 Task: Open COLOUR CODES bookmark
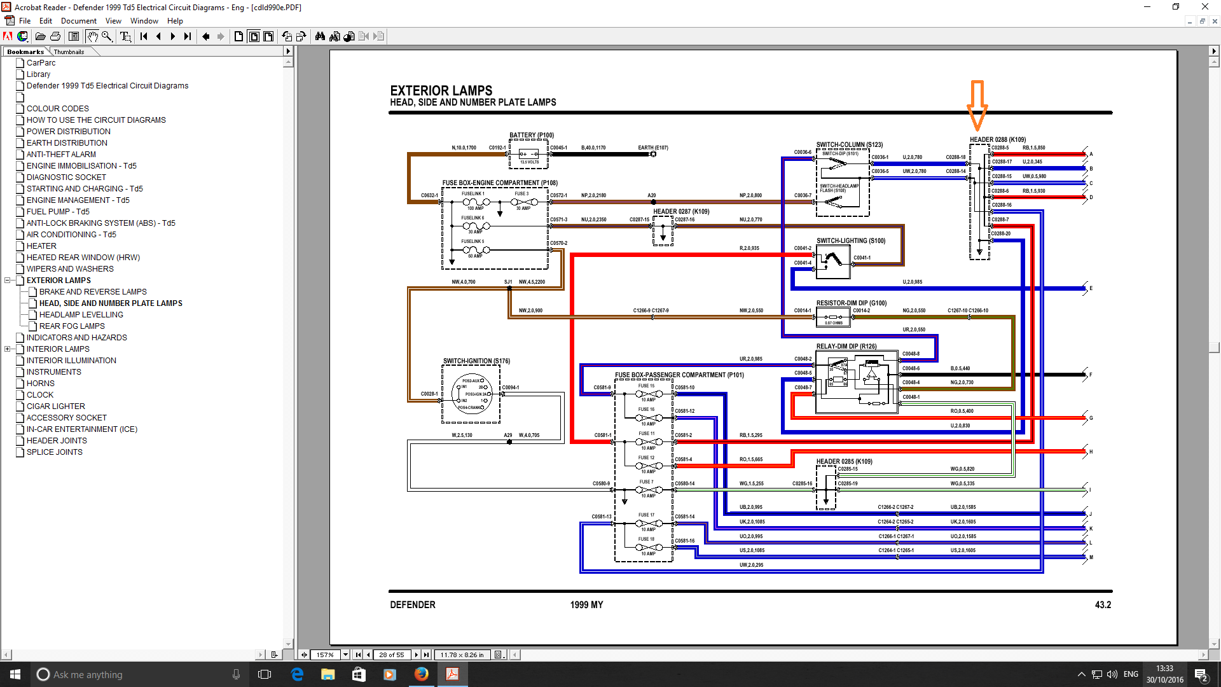pos(58,109)
